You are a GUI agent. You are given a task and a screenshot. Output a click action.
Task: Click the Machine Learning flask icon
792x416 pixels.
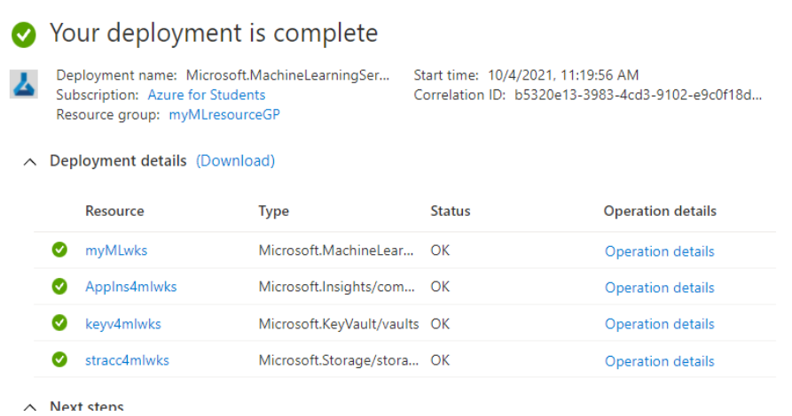(x=24, y=84)
